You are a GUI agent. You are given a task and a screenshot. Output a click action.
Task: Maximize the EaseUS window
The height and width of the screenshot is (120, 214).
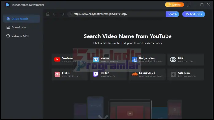[x=202, y=5]
